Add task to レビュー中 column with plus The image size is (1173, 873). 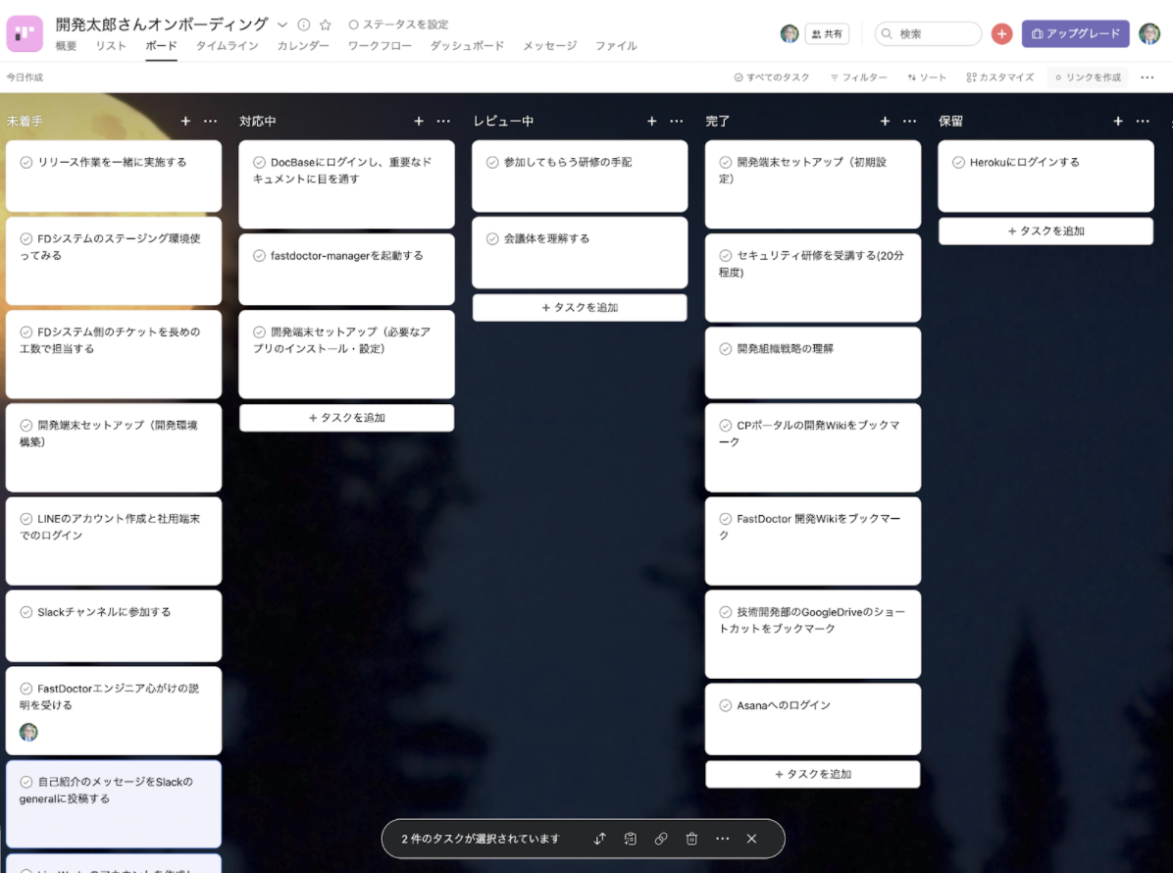click(x=651, y=122)
